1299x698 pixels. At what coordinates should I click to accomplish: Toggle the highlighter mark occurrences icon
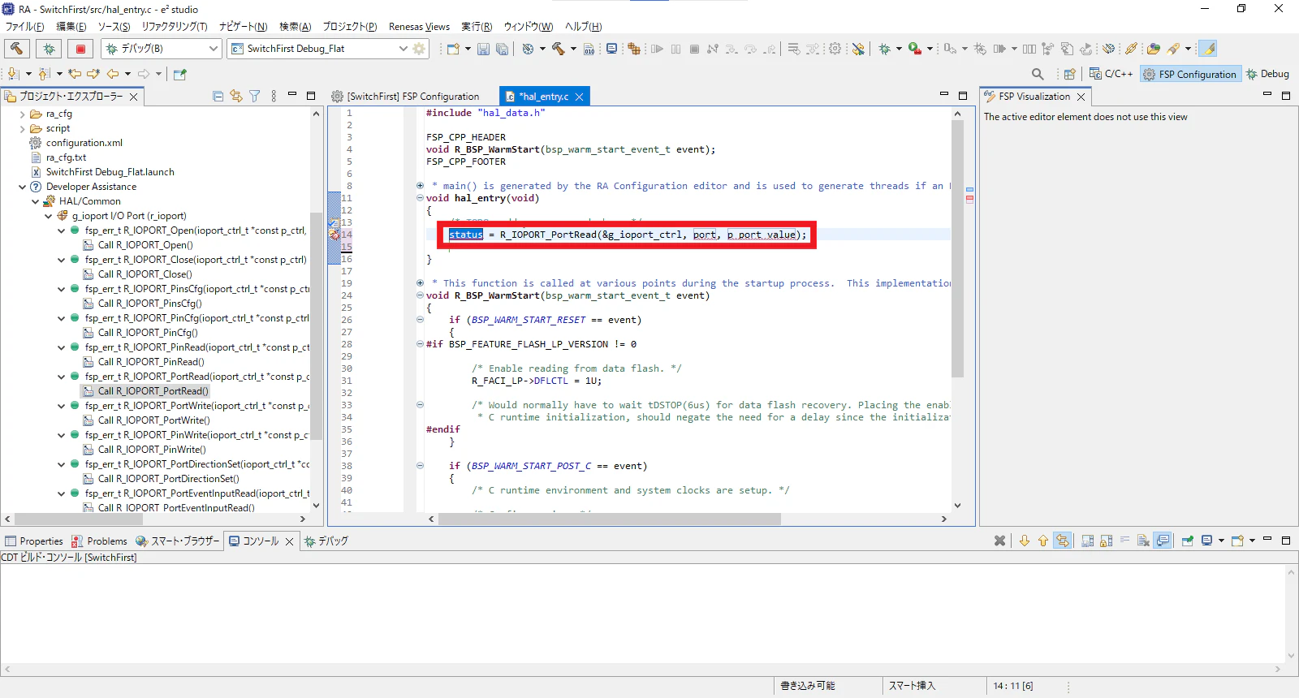coord(1208,49)
